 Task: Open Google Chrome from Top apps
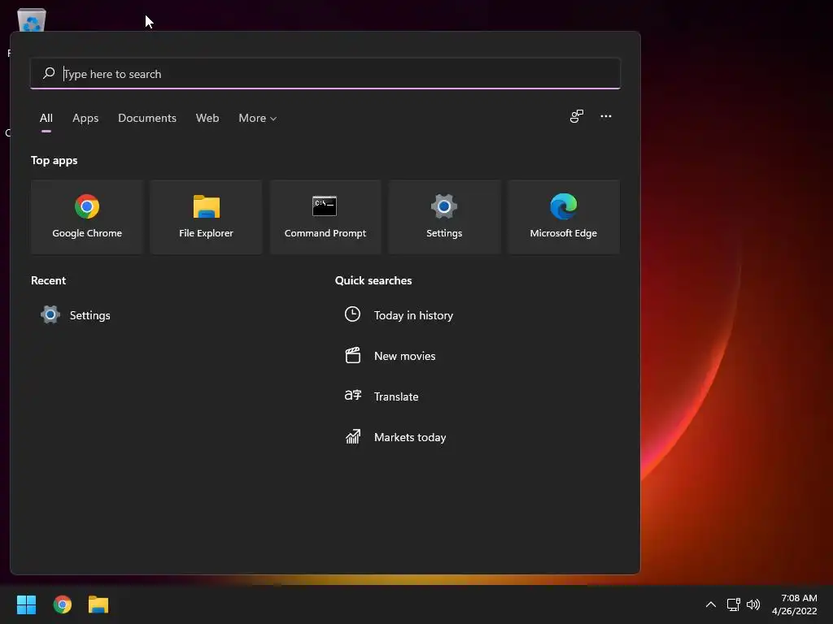tap(87, 216)
